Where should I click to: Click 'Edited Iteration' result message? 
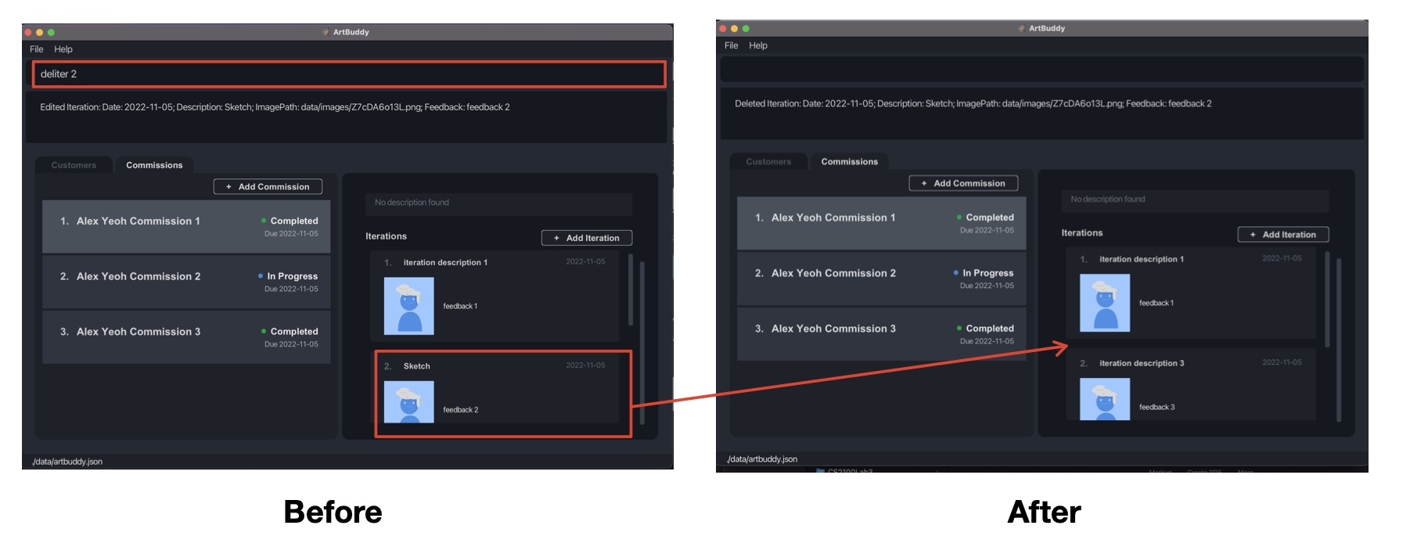point(275,107)
